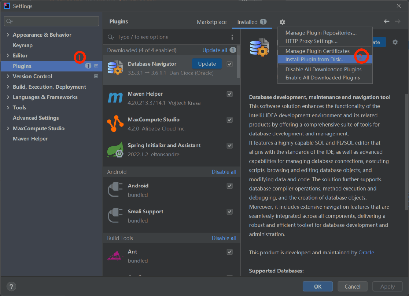
Task: Click the IntelliJ logo in title bar
Action: click(7, 6)
